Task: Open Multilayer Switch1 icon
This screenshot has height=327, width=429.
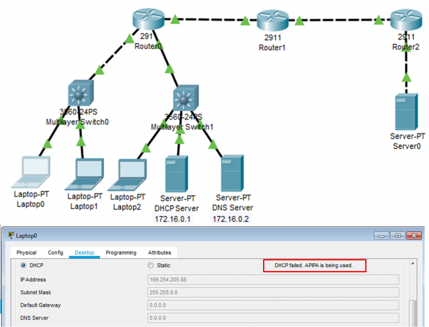Action: tap(186, 98)
